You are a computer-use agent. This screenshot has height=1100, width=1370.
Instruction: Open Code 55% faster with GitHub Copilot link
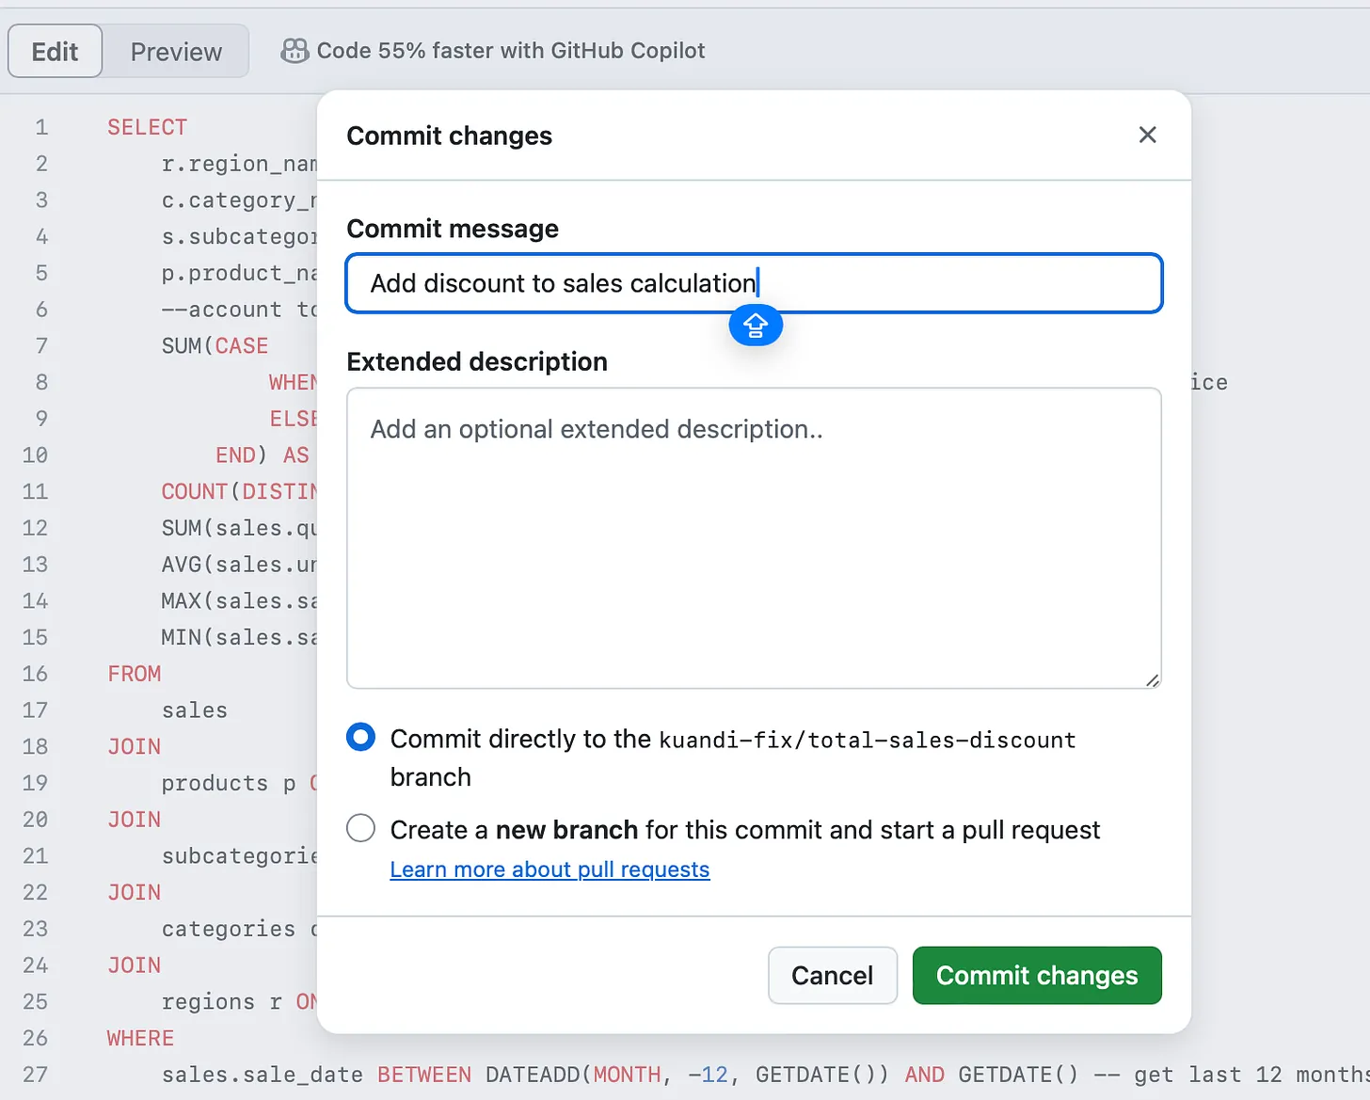tap(510, 51)
